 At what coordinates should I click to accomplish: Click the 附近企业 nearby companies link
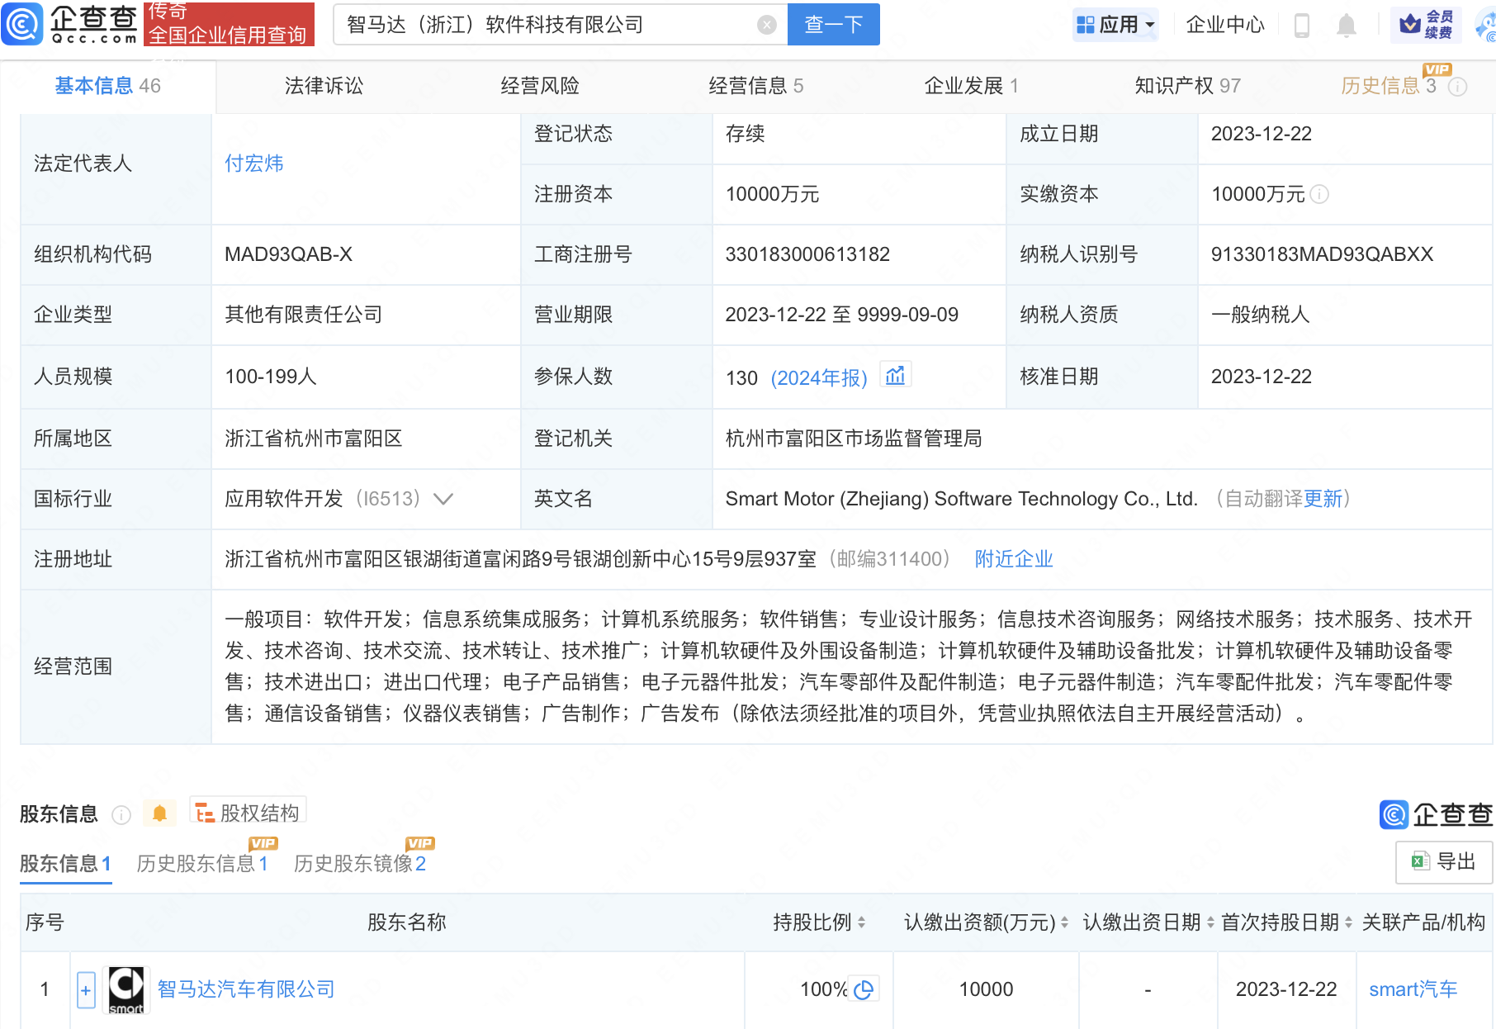(1013, 559)
